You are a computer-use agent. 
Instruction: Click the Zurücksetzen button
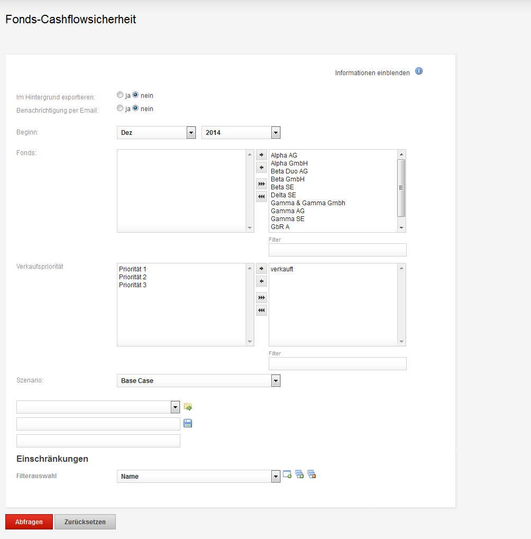pyautogui.click(x=85, y=522)
